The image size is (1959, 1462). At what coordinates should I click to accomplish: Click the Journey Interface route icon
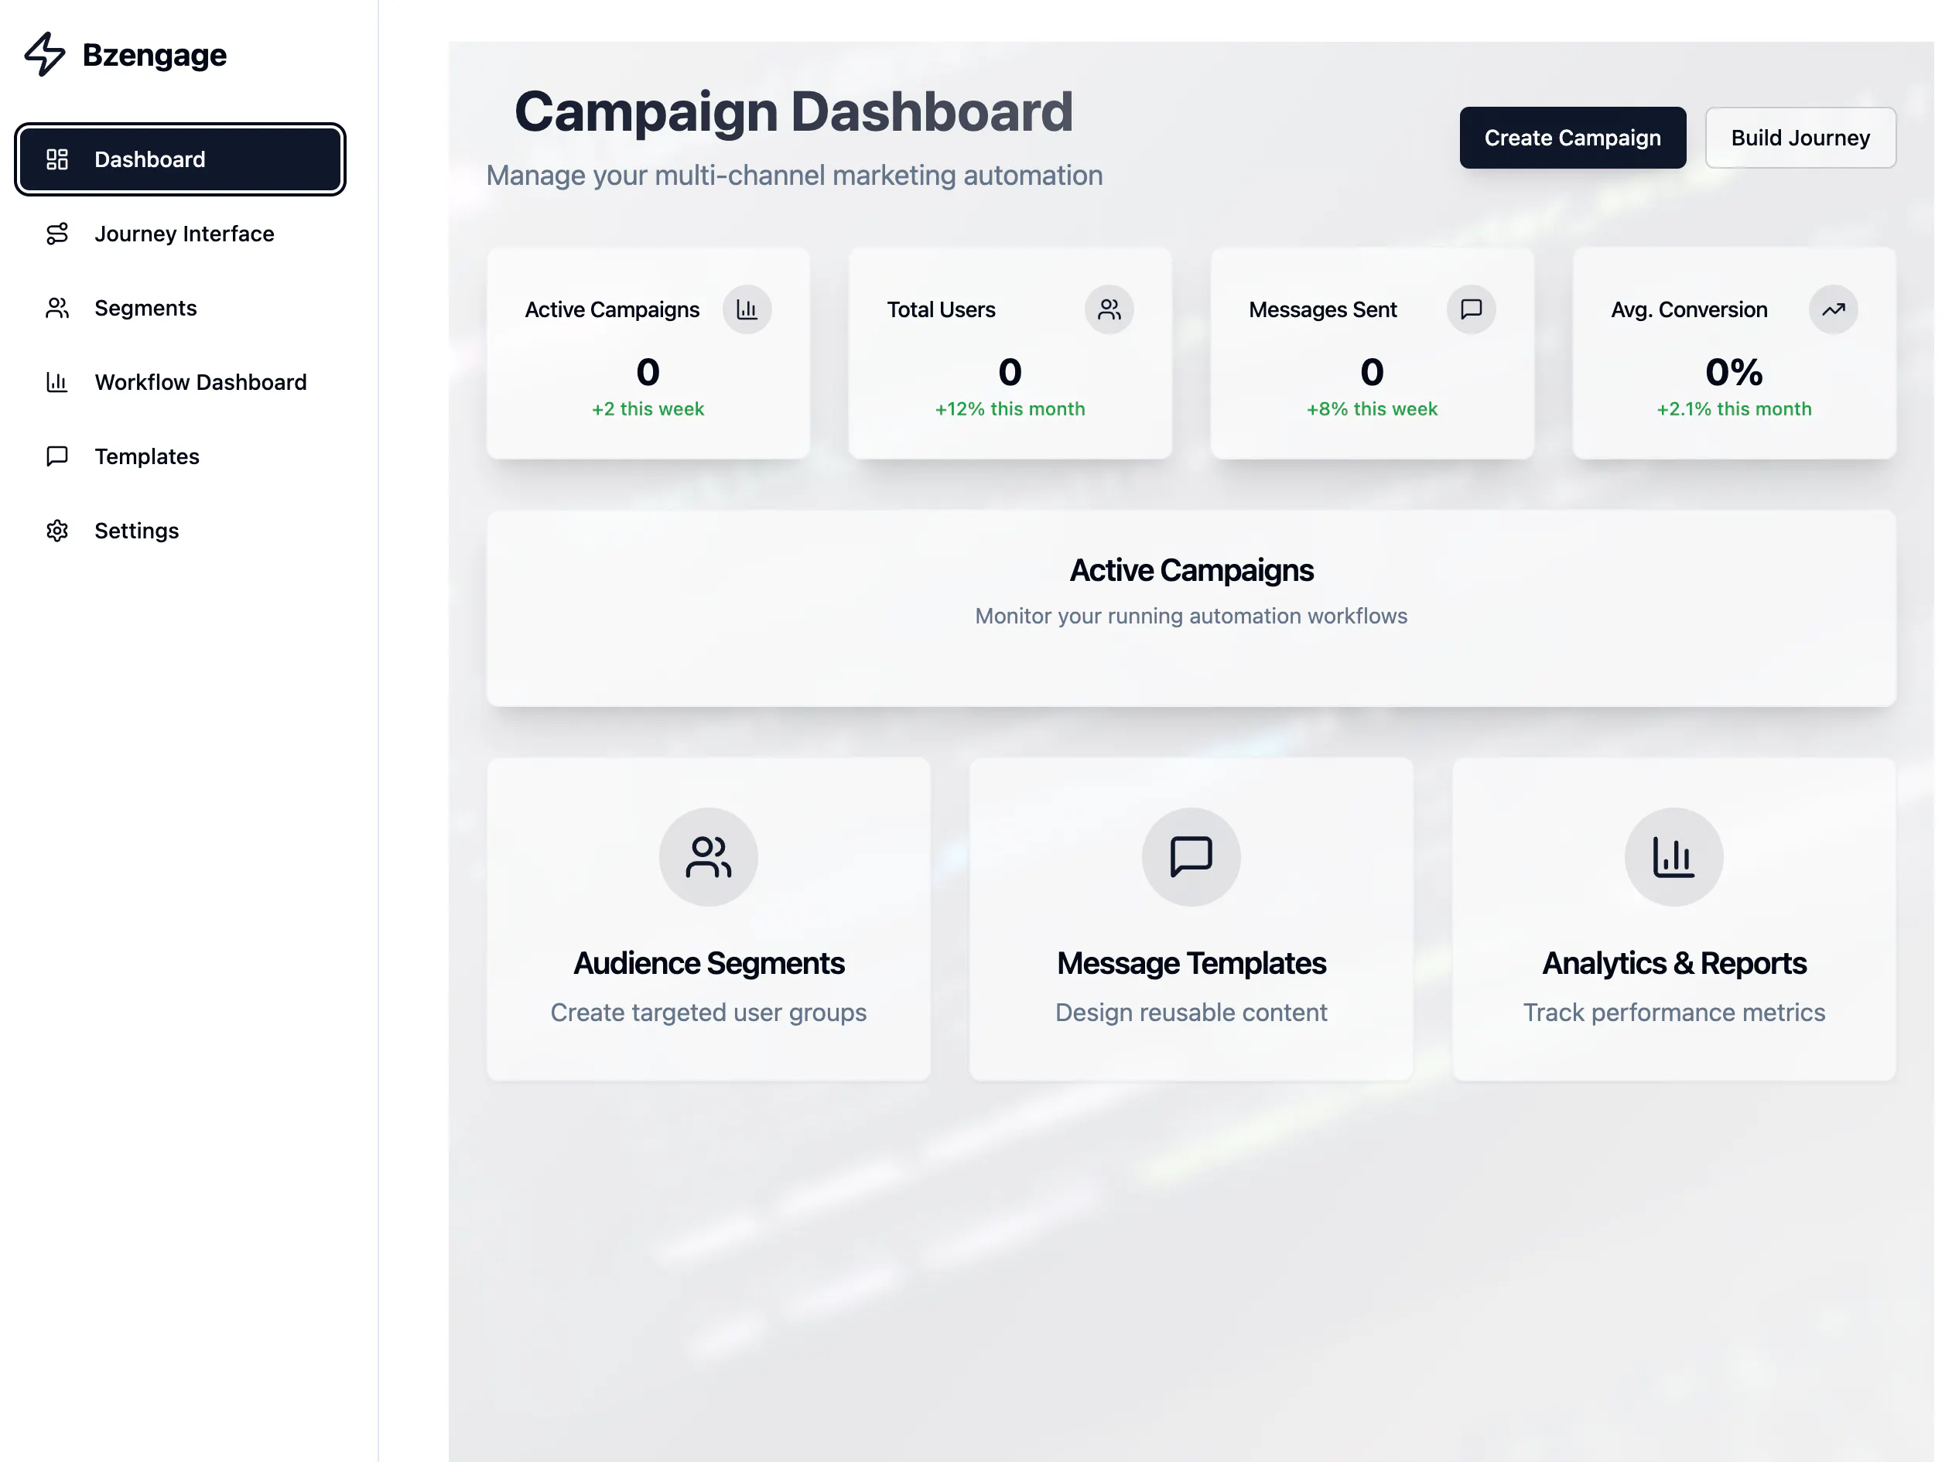[56, 234]
